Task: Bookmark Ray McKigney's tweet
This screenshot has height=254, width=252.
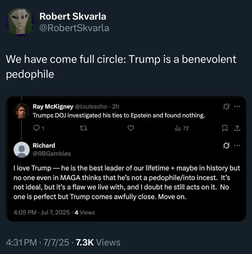Action: point(227,129)
